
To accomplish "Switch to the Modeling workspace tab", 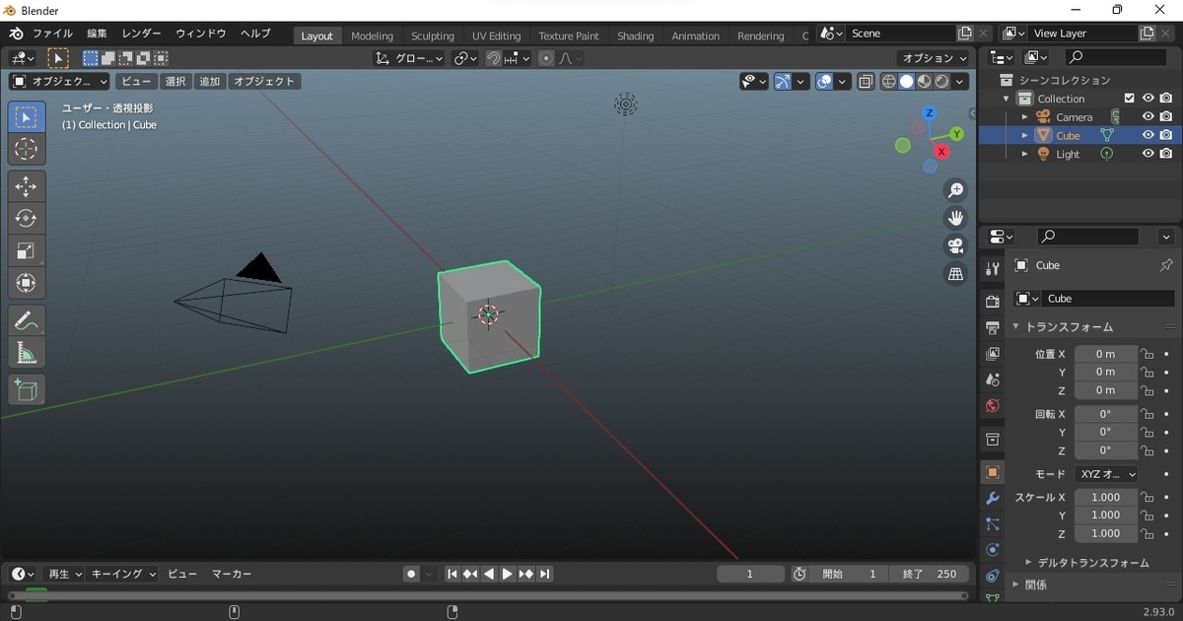I will 372,35.
